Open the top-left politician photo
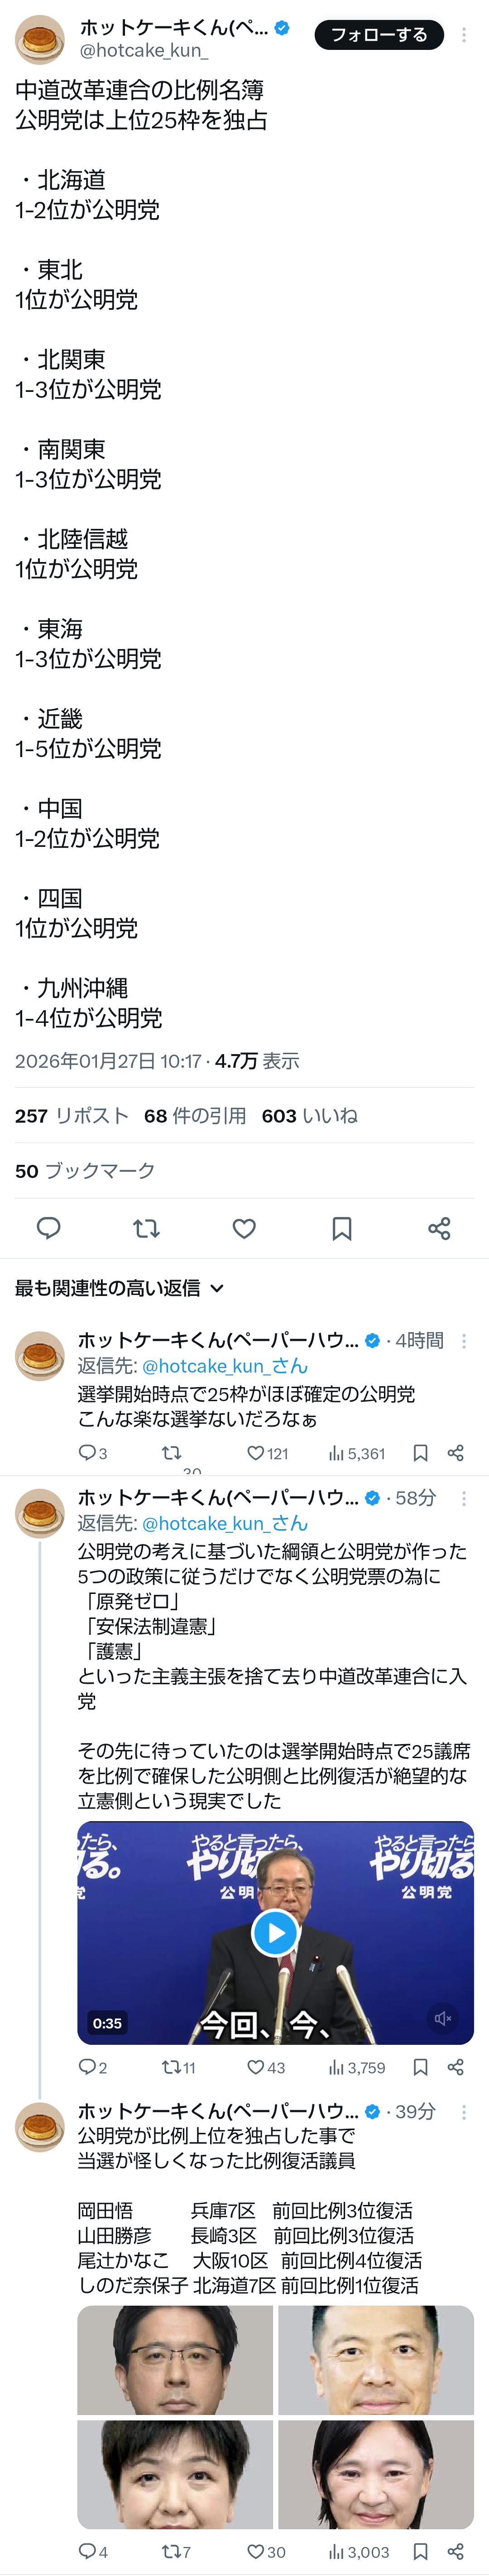Image resolution: width=489 pixels, height=2576 pixels. click(x=175, y=2360)
